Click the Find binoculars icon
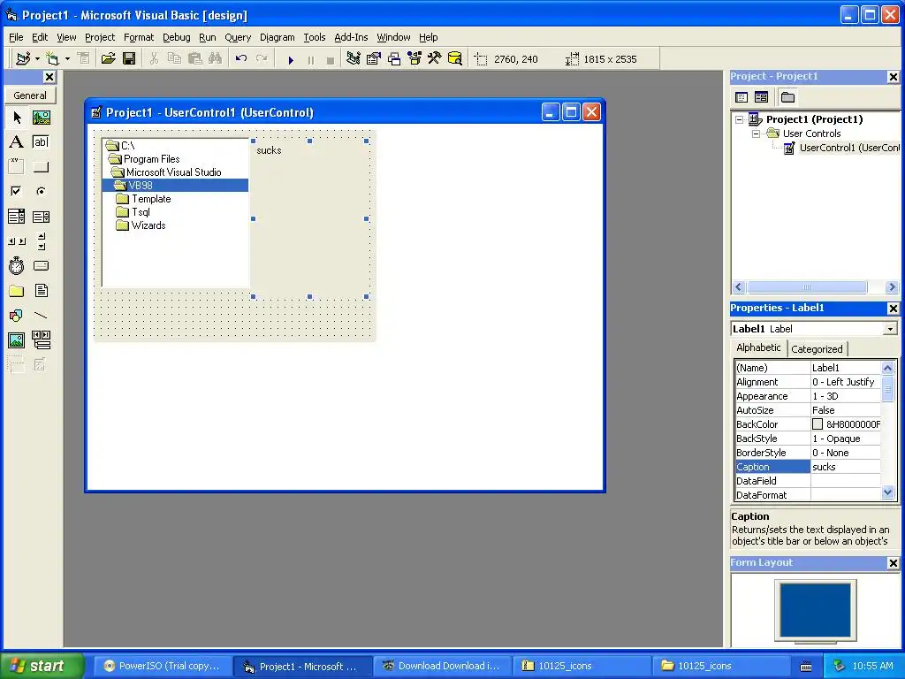Screen dimensions: 905x679 click(x=216, y=59)
